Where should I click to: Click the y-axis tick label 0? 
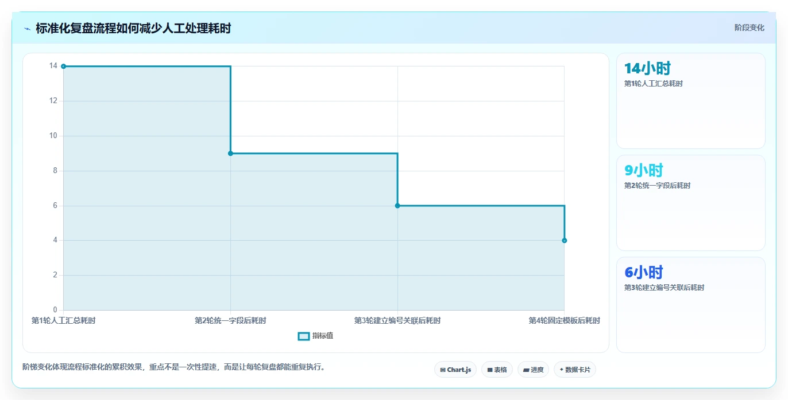click(55, 310)
